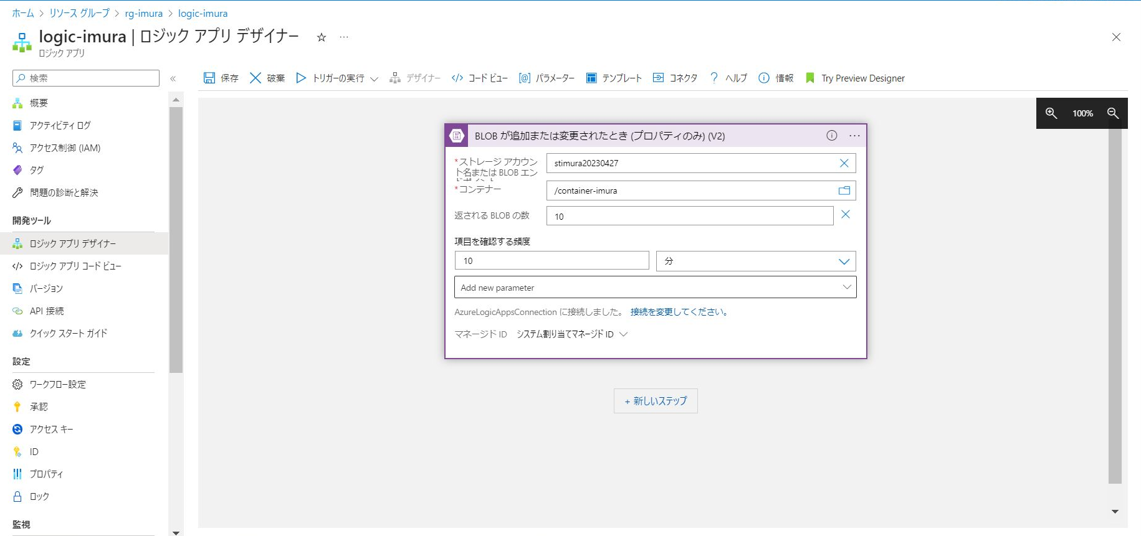Select ロジック アプリ デザイナー in sidebar

tap(84, 243)
